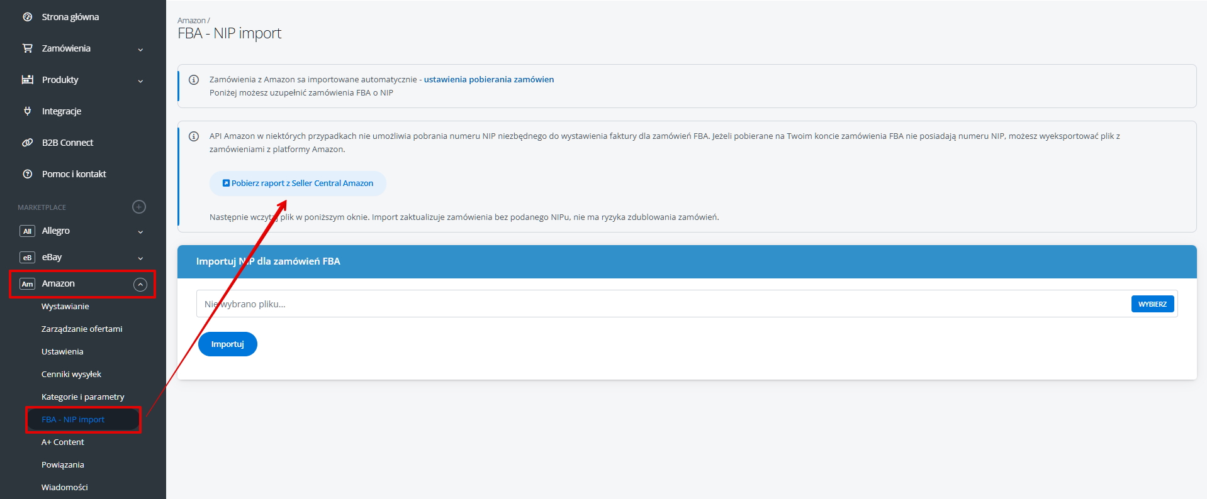Click the Amazon breadcrumb link
Screen dimensions: 1207x499
click(191, 21)
